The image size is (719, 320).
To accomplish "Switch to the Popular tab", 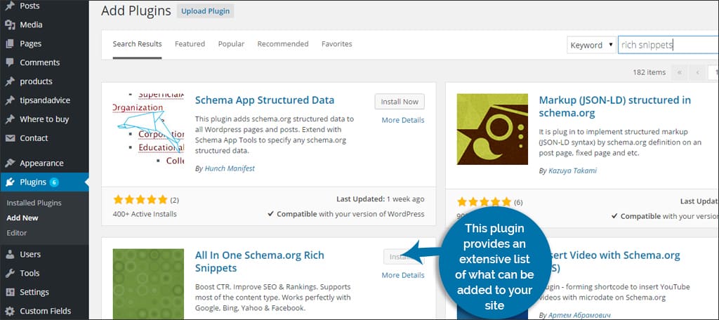I will (231, 44).
